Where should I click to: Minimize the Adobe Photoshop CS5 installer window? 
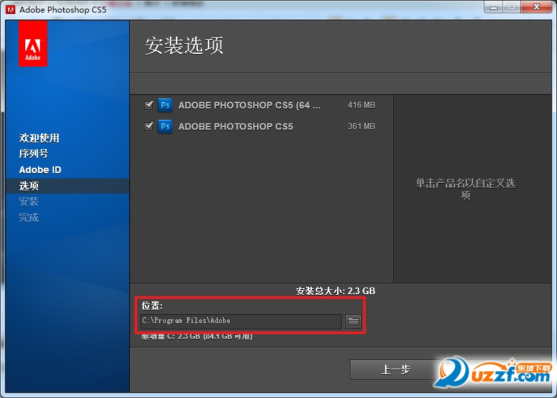point(494,7)
